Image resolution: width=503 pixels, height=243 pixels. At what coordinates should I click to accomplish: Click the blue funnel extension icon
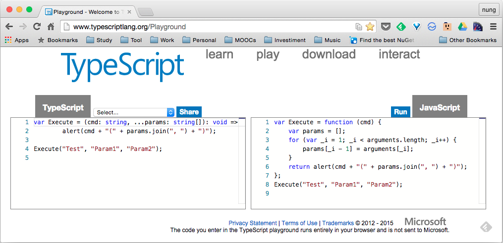[x=416, y=27]
